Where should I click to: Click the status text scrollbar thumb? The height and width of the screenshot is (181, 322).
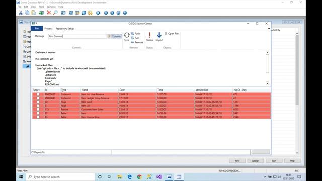coord(267,64)
